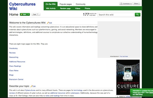
Task: Switch to the Popular pages tab
Action: coord(66,4)
